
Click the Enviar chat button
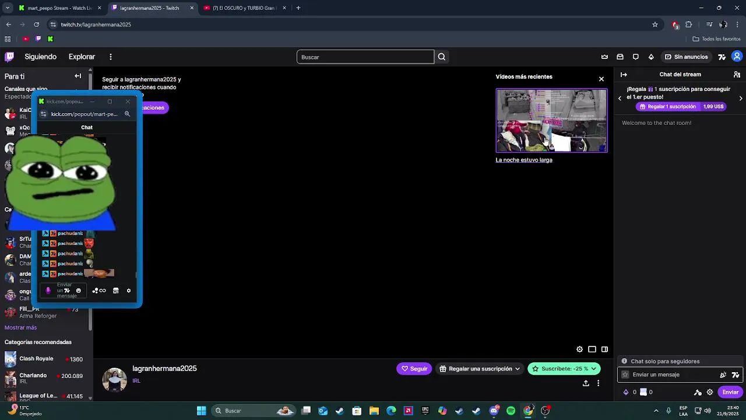point(730,392)
